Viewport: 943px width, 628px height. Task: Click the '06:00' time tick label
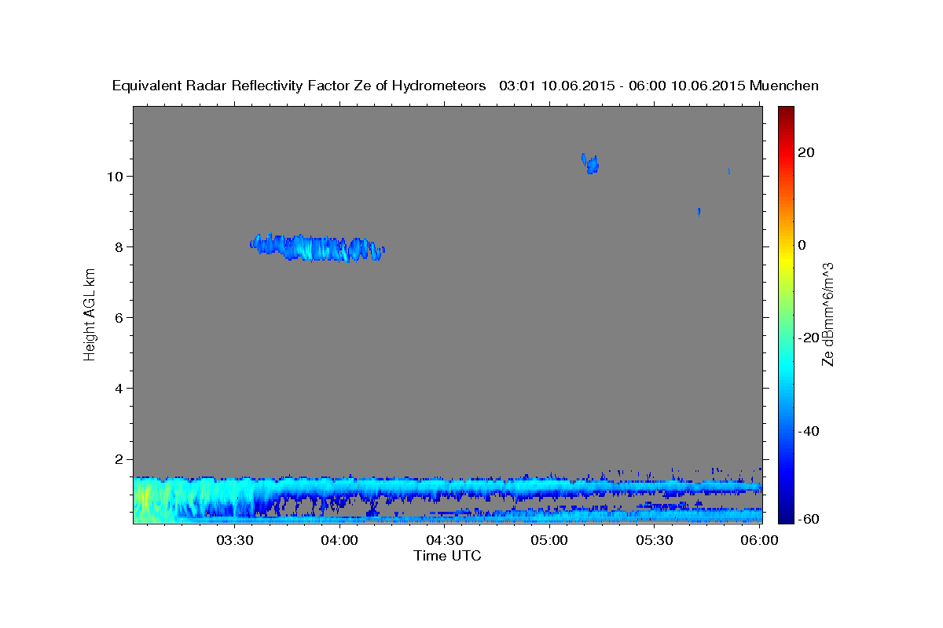758,541
